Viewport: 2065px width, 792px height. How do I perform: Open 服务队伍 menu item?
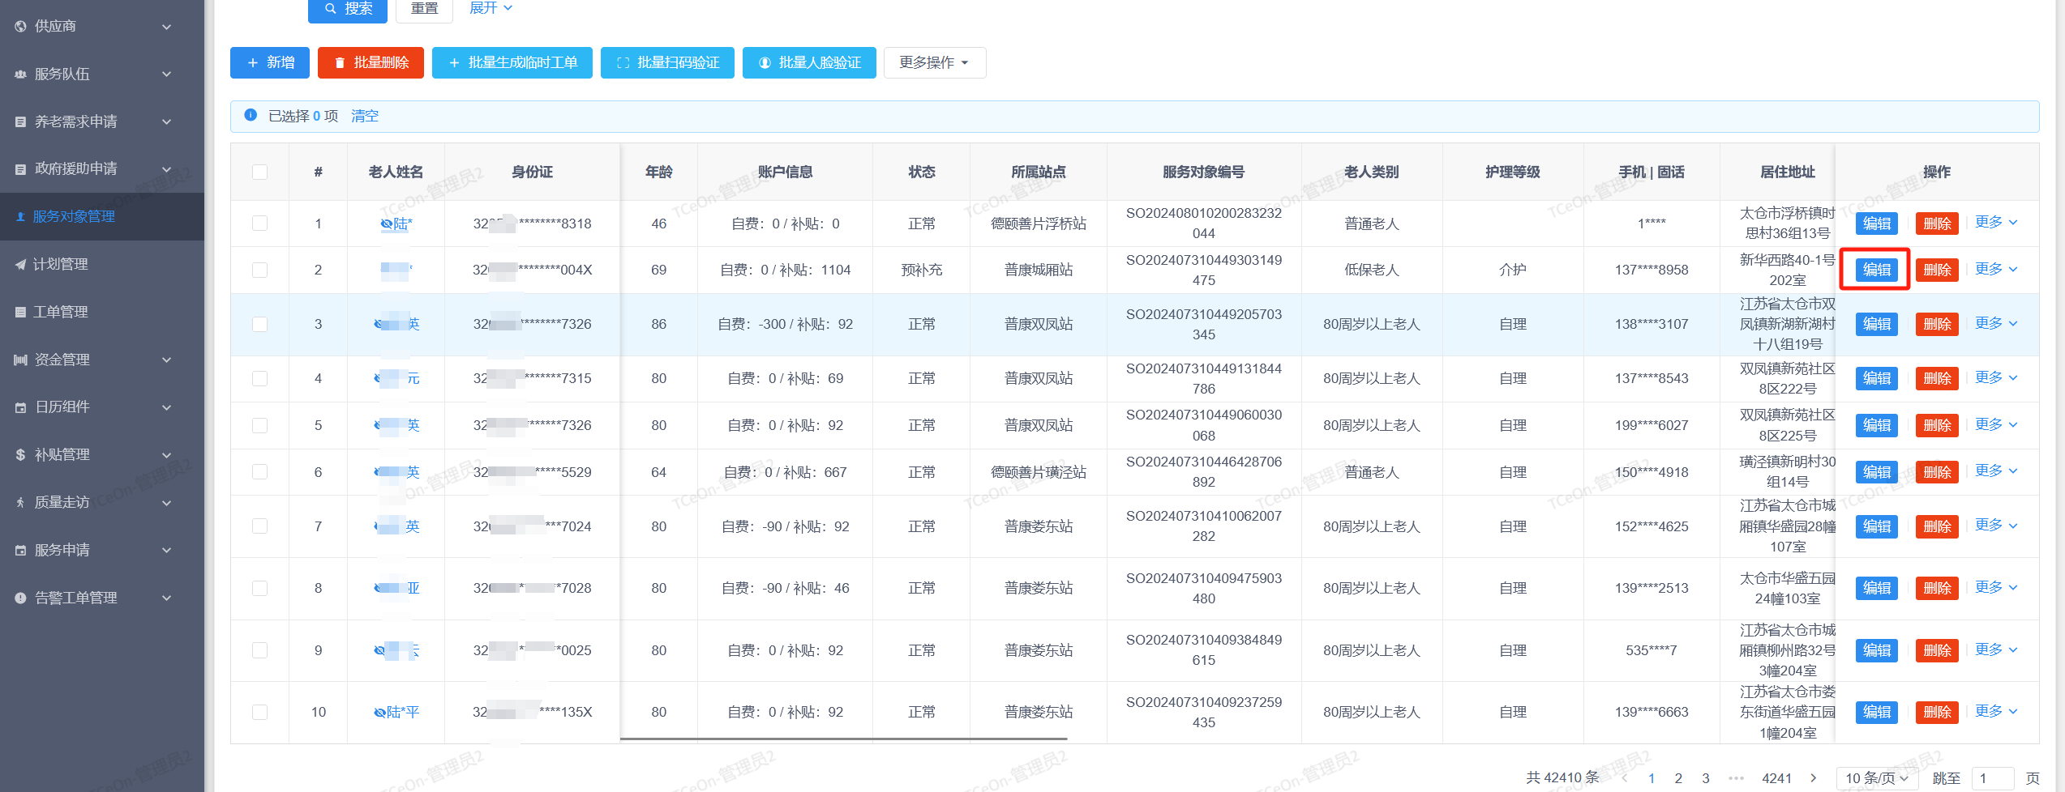(x=102, y=74)
